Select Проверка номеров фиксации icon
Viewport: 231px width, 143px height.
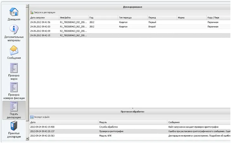pyautogui.click(x=14, y=91)
